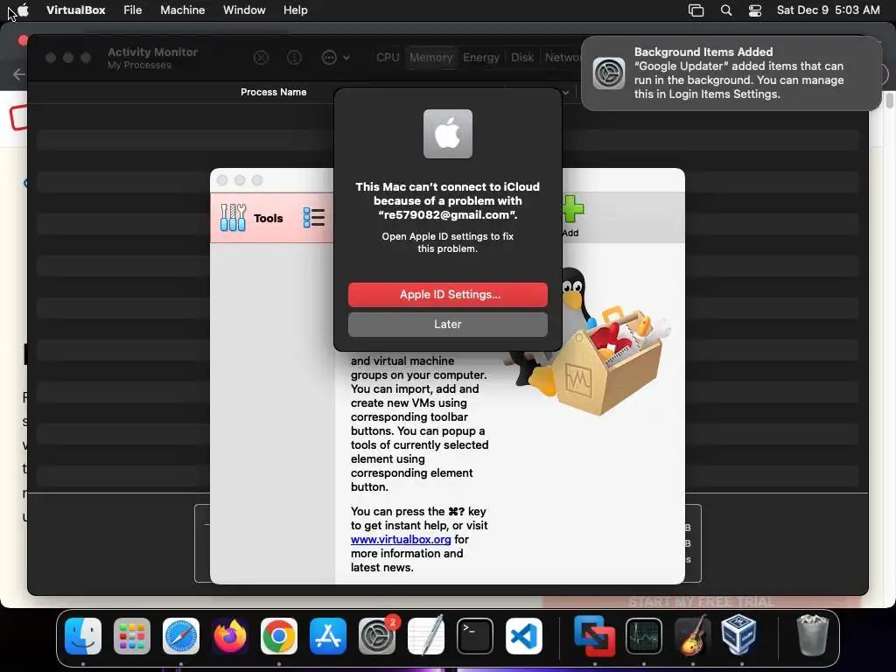896x672 pixels.
Task: Click the browser back arrow behind Activity Monitor
Action: [18, 74]
